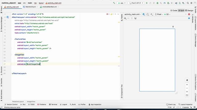Close the MainActivity.kt tab
Image resolution: width=197 pixels, height=110 pixels.
coord(37,7)
